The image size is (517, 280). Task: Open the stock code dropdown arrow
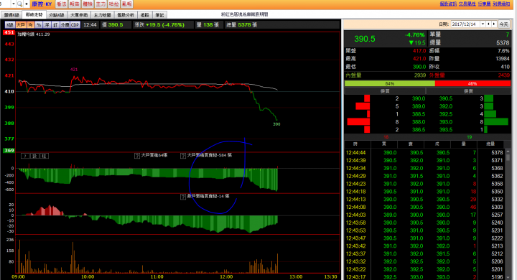click(x=14, y=4)
